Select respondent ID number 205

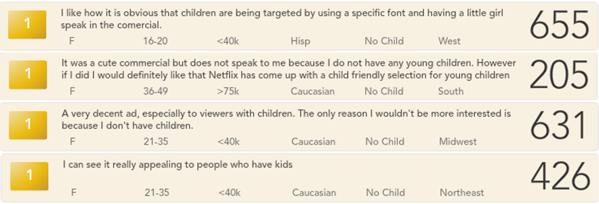pyautogui.click(x=559, y=76)
